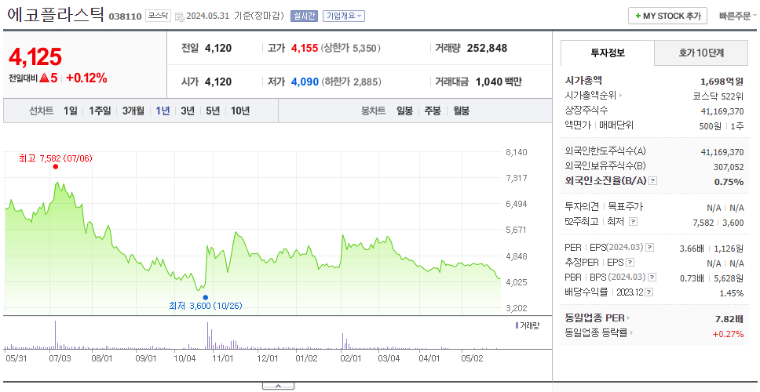760x392 pixels.
Task: Select the 3년 line chart period
Action: [188, 111]
